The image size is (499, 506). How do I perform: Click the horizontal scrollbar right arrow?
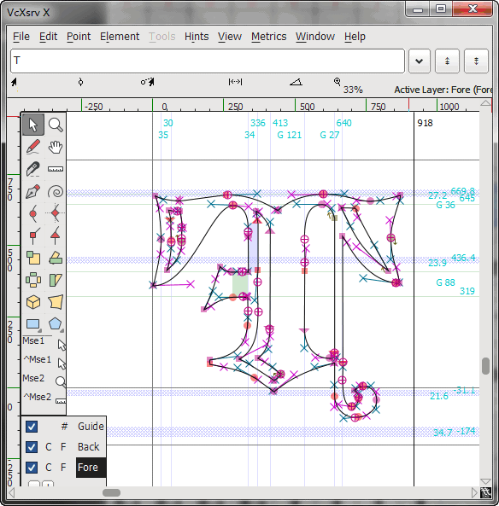[474, 492]
